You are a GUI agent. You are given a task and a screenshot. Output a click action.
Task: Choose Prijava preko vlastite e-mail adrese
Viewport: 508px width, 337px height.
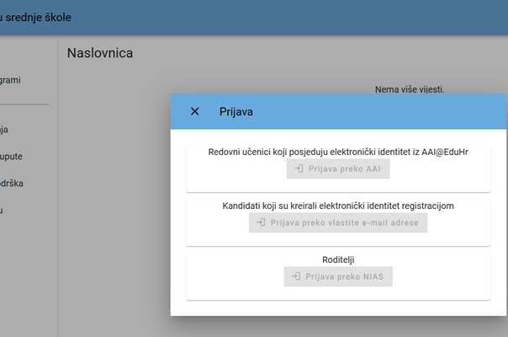[x=338, y=222]
